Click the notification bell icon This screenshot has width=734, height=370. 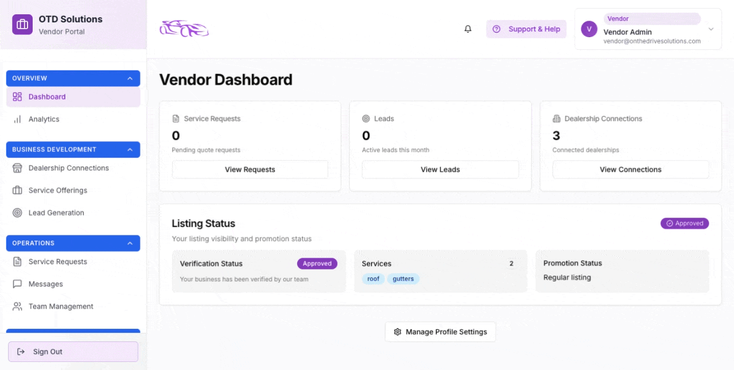468,29
